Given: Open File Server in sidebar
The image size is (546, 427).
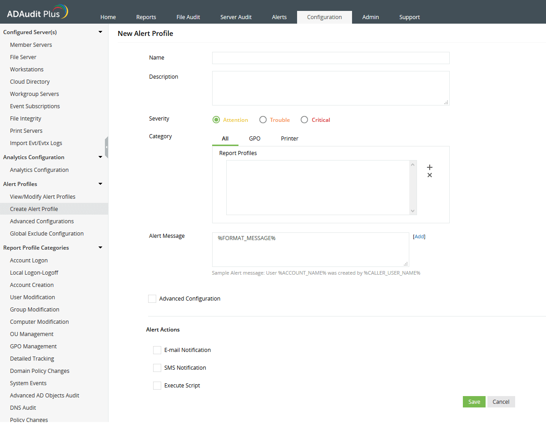Looking at the screenshot, I should tap(23, 57).
